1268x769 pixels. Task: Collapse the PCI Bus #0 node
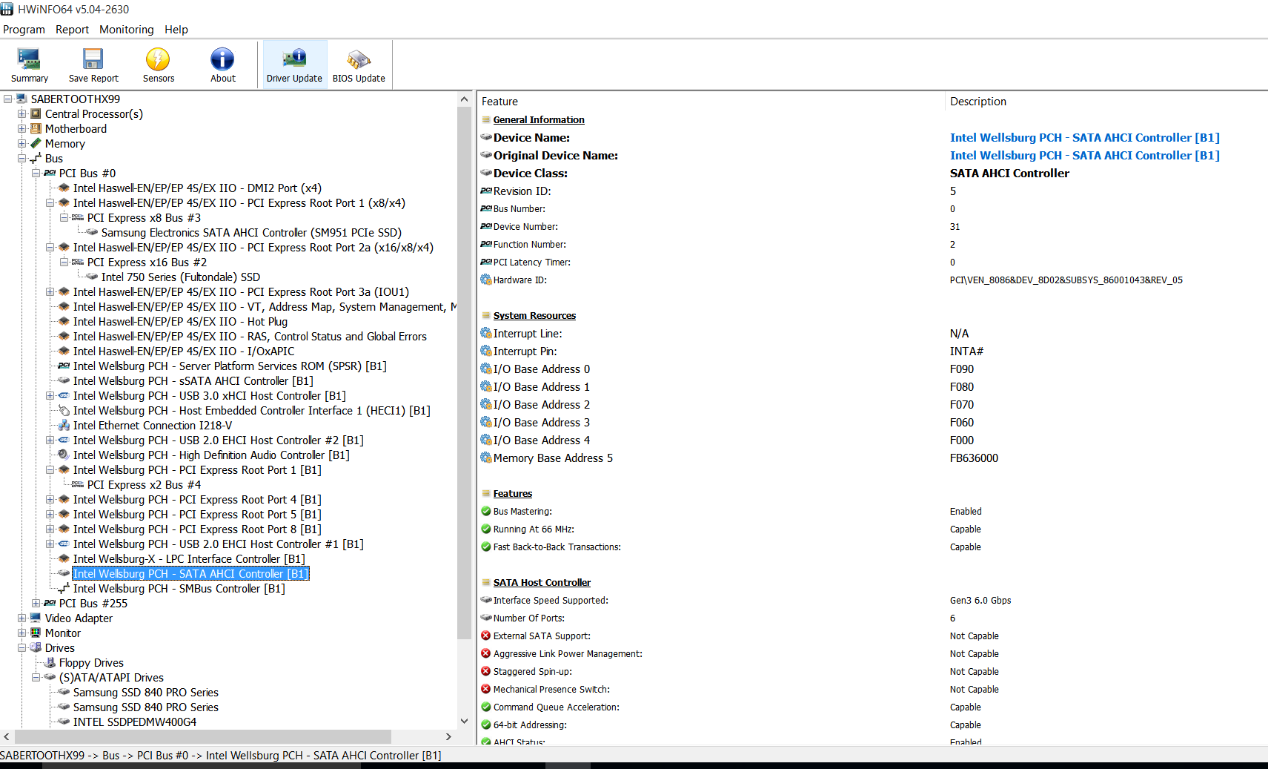36,173
